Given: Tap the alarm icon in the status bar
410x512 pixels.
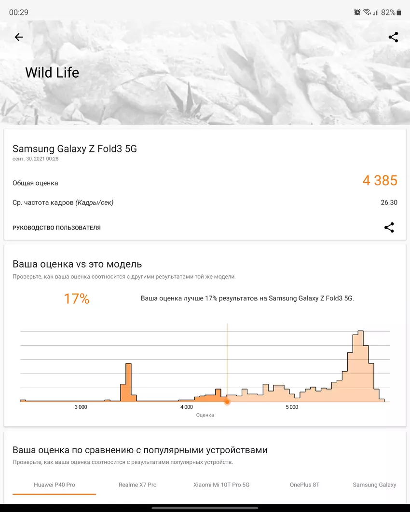Looking at the screenshot, I should (357, 12).
